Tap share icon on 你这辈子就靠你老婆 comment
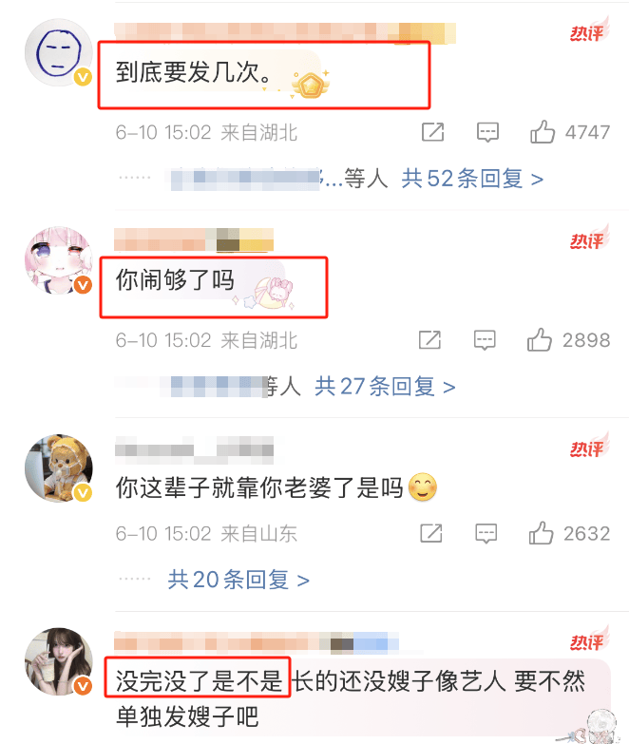Image resolution: width=629 pixels, height=744 pixels. click(x=431, y=533)
